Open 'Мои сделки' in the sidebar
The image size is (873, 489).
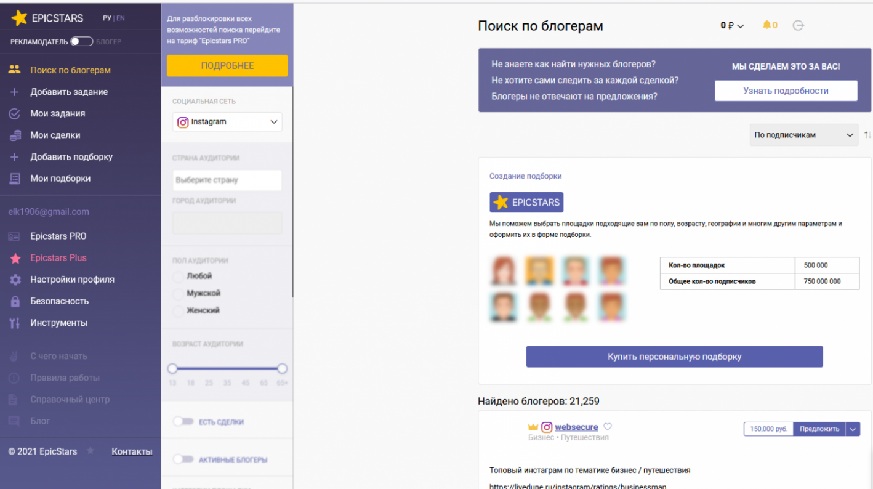pos(55,135)
